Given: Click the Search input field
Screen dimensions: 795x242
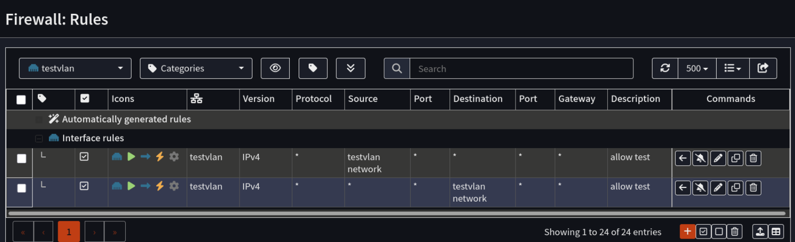Looking at the screenshot, I should (x=521, y=68).
